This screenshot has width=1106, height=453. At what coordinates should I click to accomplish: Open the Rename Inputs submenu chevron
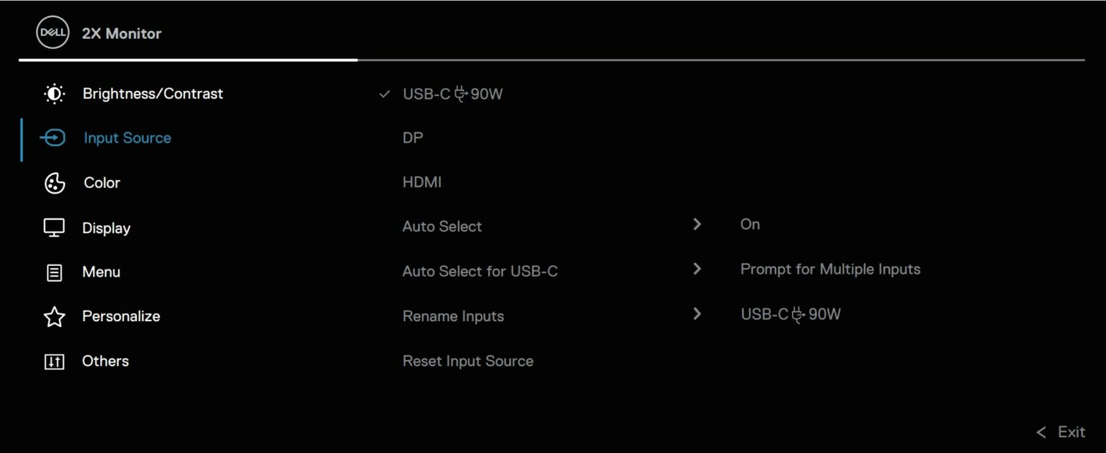pos(696,314)
